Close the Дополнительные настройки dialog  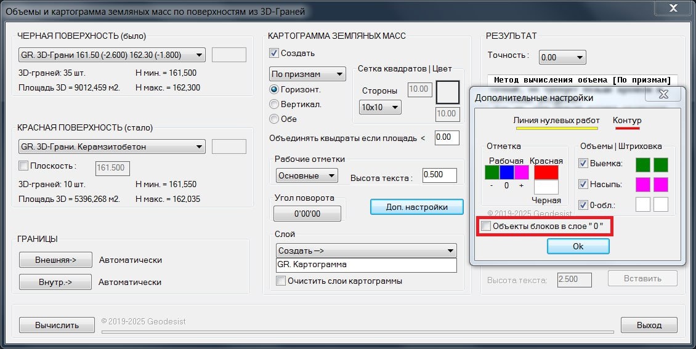663,94
